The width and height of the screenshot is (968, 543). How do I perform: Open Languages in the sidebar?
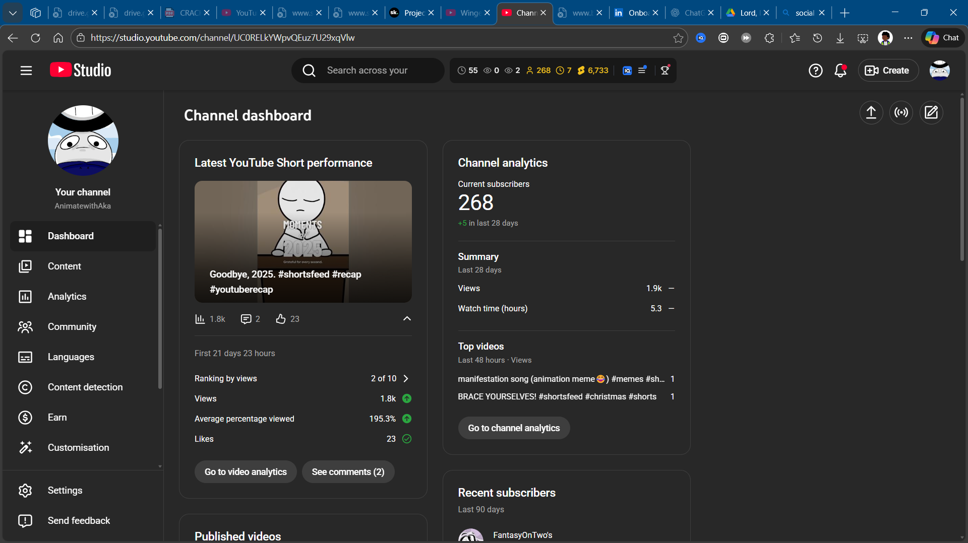pyautogui.click(x=83, y=357)
